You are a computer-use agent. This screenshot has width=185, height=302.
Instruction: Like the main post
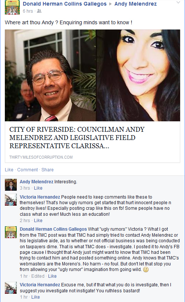pyautogui.click(x=9, y=170)
